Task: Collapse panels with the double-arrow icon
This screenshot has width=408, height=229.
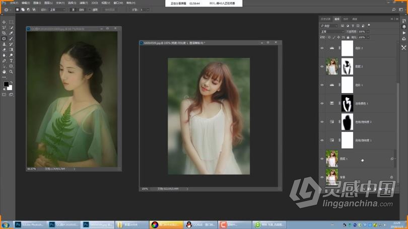Action: [x=392, y=19]
